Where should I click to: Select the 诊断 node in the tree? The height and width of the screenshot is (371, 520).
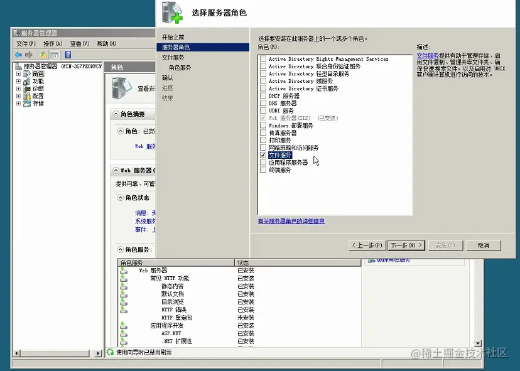38,89
